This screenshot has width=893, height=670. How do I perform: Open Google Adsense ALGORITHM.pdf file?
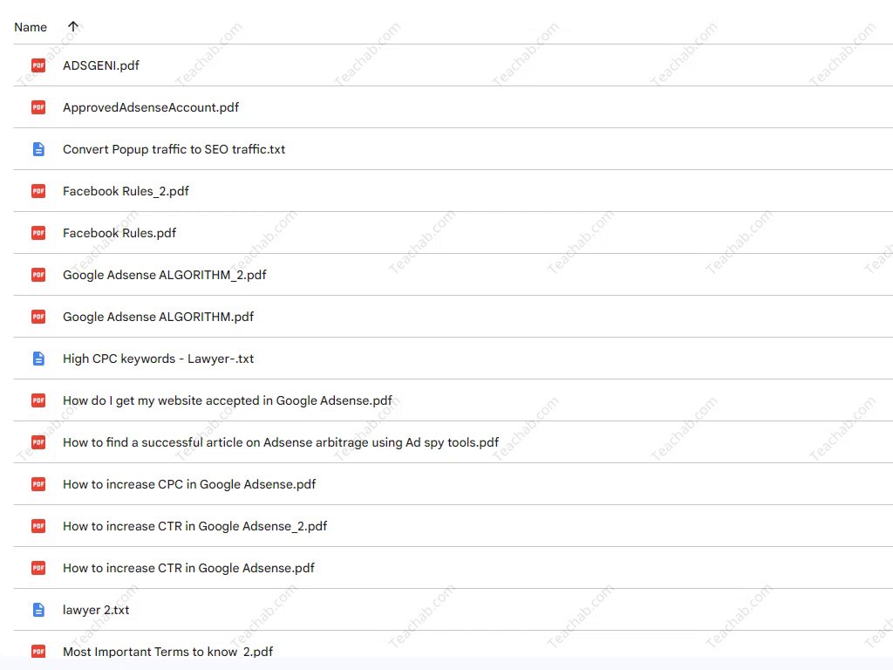[158, 317]
